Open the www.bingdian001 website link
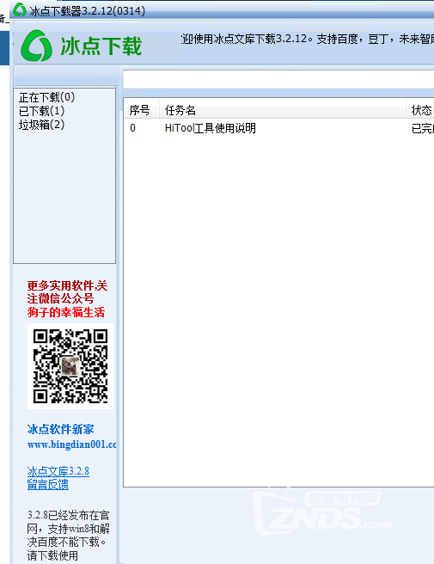This screenshot has height=564, width=434. 72,444
